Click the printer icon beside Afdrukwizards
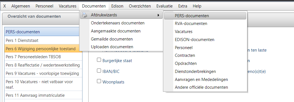The image size is (294, 102). [85, 15]
